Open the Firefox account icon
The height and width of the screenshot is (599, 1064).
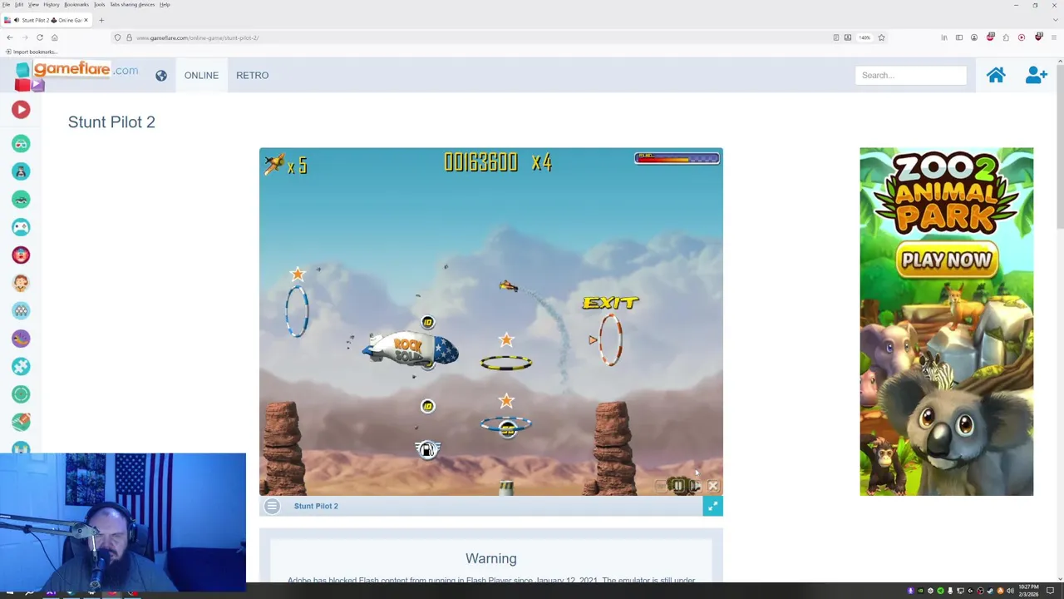tap(974, 37)
